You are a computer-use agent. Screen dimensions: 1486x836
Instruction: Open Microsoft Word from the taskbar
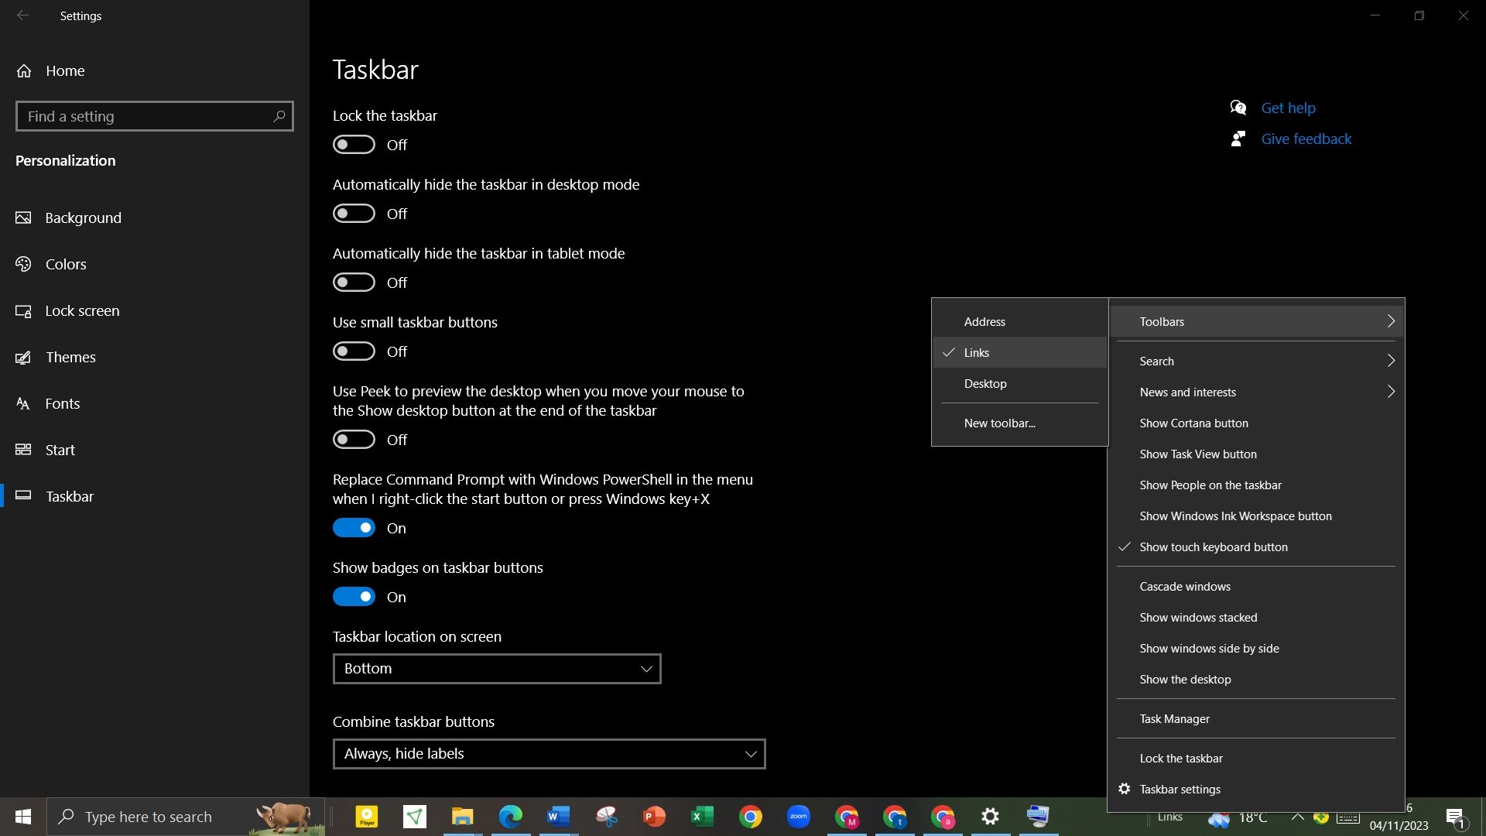pyautogui.click(x=558, y=816)
